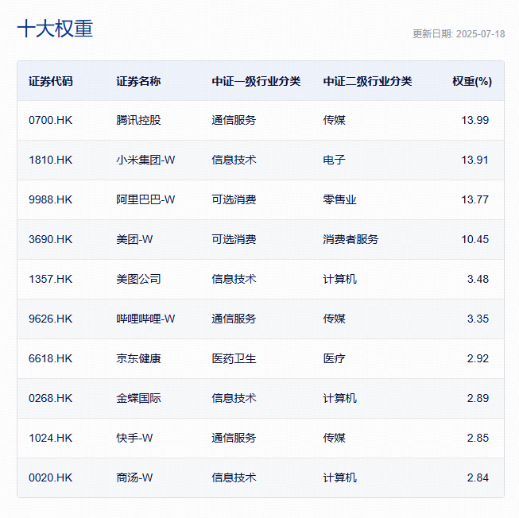Image resolution: width=519 pixels, height=518 pixels.
Task: Click the 中证一级行业分类 column header
Action: [256, 81]
